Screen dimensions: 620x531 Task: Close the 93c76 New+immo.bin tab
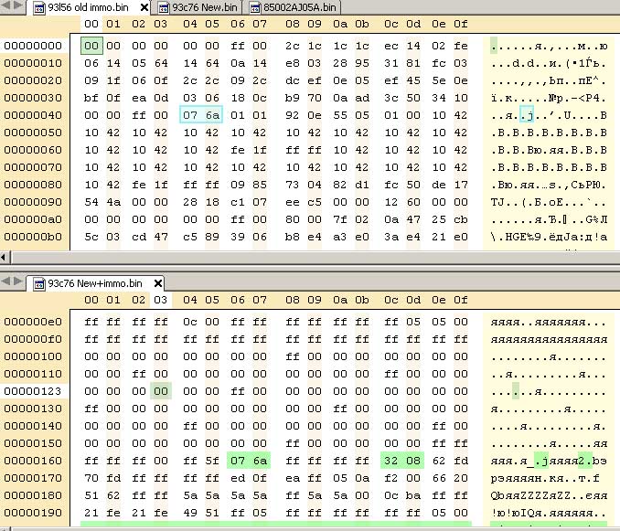156,284
